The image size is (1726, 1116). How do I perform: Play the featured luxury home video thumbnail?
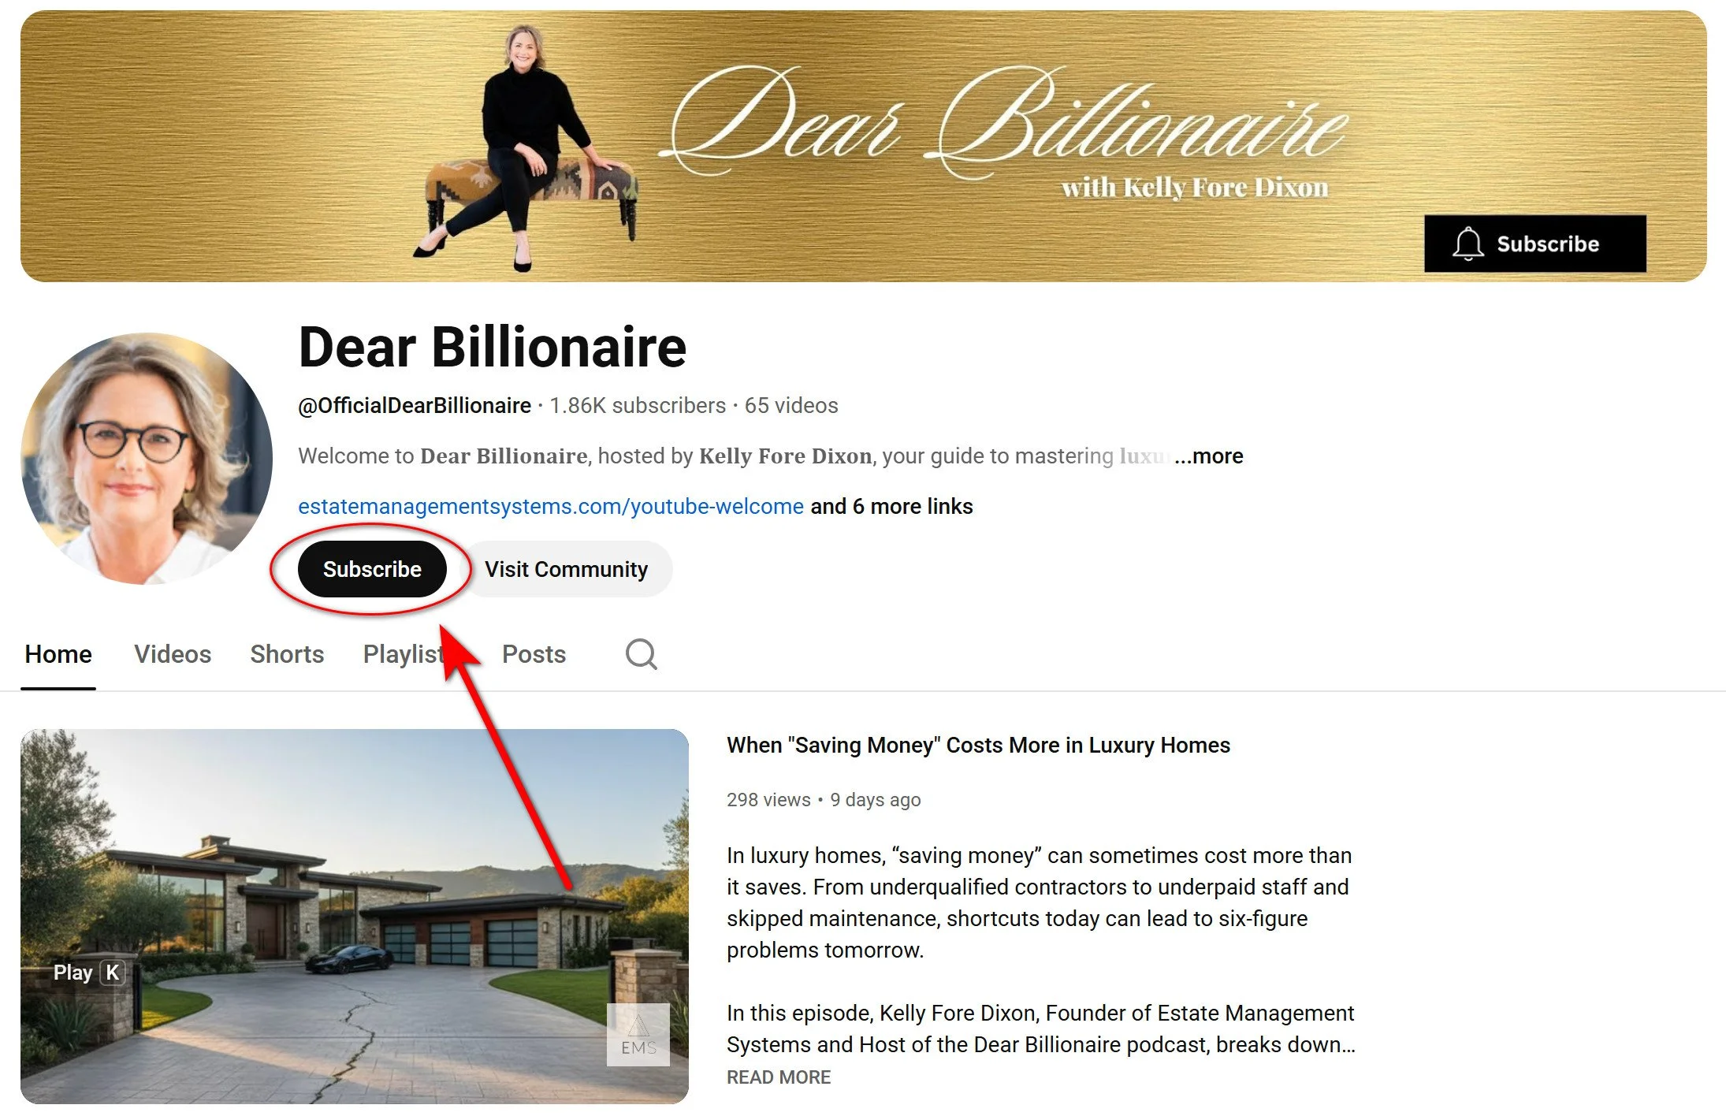(355, 916)
